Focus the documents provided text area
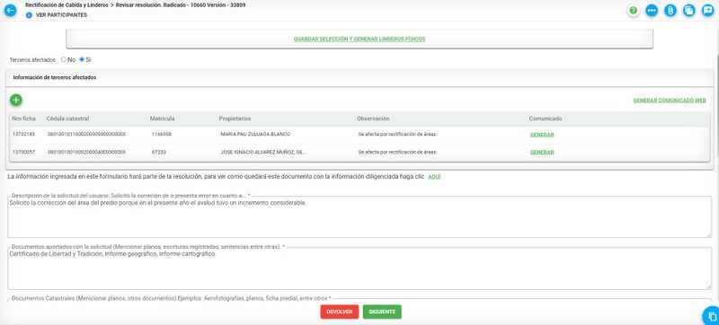The height and width of the screenshot is (325, 719). click(x=359, y=268)
